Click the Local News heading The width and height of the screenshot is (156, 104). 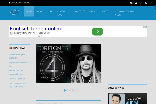(x=18, y=48)
